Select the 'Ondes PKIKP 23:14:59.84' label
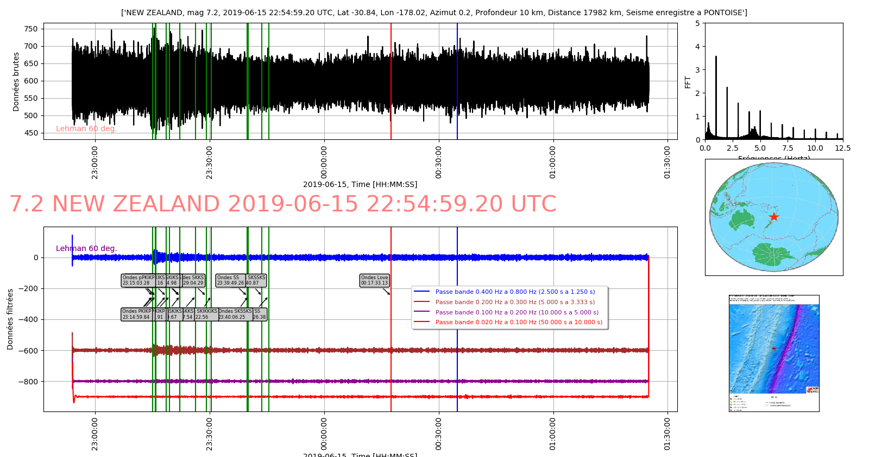The image size is (869, 457). pyautogui.click(x=136, y=314)
